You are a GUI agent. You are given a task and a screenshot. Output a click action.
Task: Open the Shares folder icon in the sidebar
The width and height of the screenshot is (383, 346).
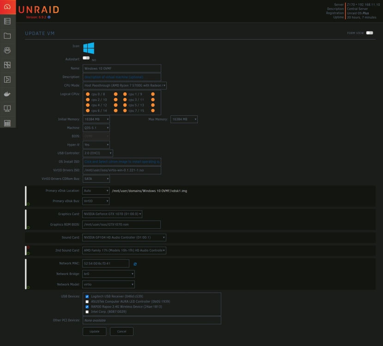[7, 36]
